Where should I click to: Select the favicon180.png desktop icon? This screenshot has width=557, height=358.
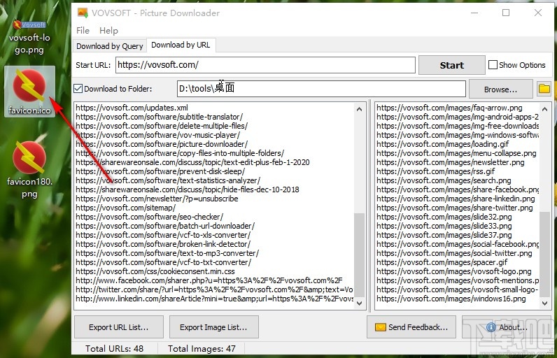point(29,170)
